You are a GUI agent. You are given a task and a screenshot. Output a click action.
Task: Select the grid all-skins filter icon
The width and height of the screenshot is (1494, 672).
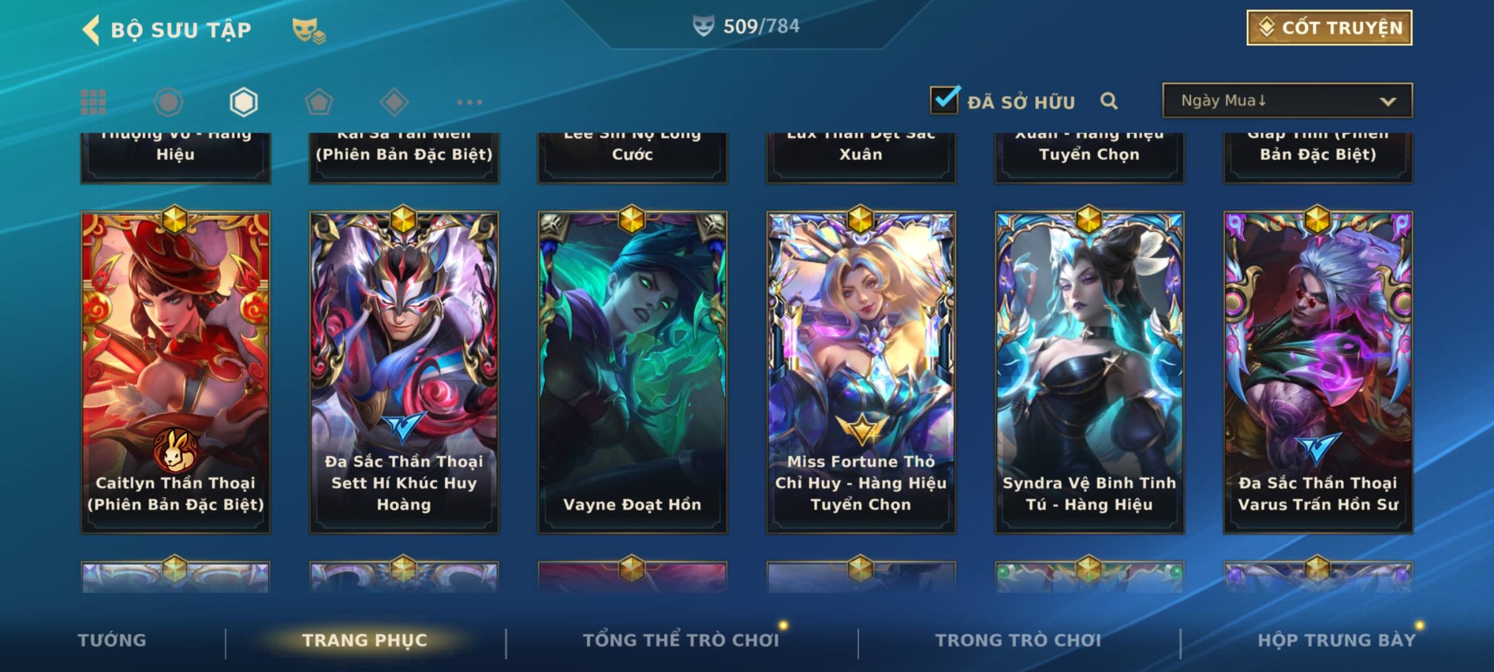coord(93,102)
